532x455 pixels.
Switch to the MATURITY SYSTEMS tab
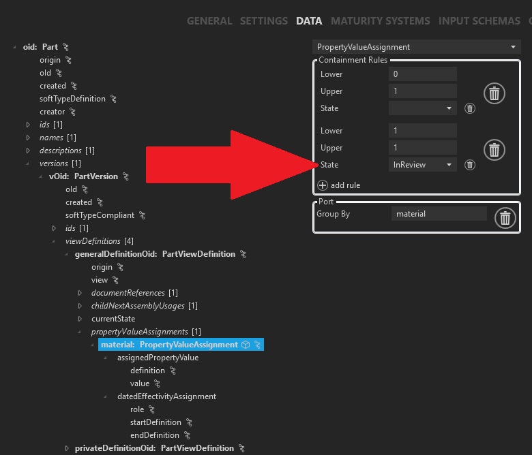380,21
